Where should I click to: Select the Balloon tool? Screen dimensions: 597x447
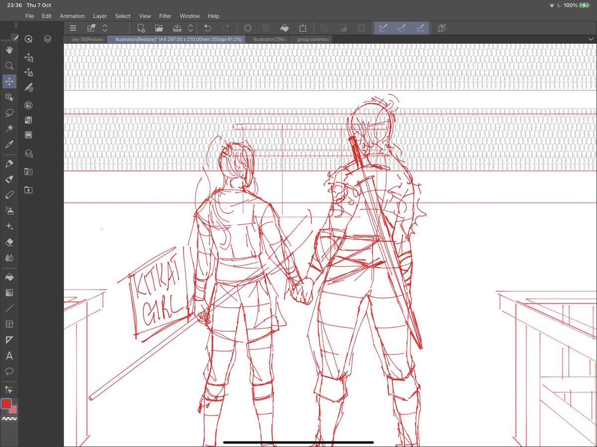click(x=9, y=371)
